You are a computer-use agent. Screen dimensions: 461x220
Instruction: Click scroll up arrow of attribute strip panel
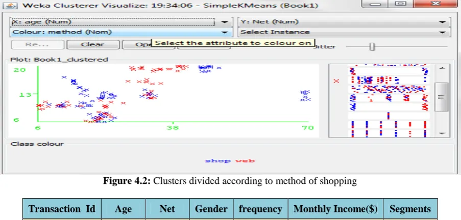[442, 68]
